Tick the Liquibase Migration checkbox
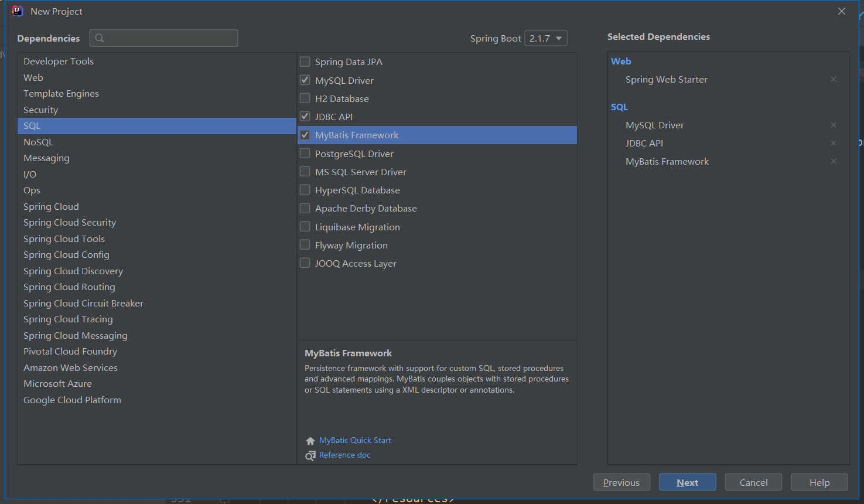Screen dimensions: 864x504 coord(305,226)
